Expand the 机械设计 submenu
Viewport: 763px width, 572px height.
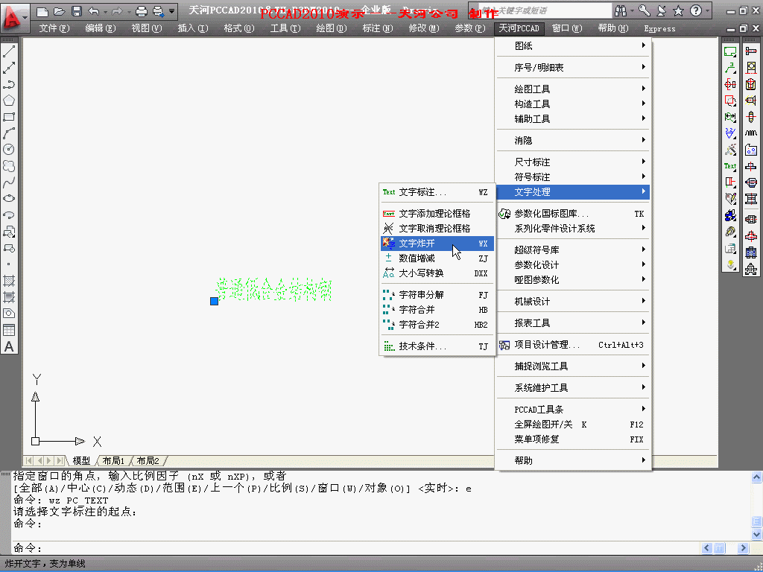pos(573,302)
